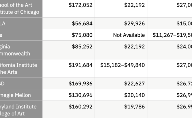The height and width of the screenshot is (118, 192).
Task: Select the $130,696 table cell
Action: coord(68,95)
